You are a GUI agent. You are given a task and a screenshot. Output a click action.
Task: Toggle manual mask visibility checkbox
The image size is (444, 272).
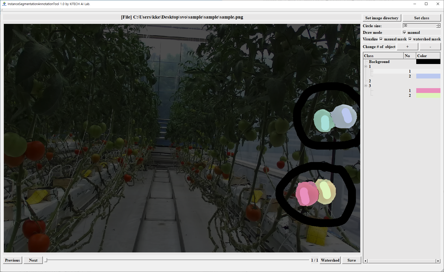pyautogui.click(x=381, y=39)
